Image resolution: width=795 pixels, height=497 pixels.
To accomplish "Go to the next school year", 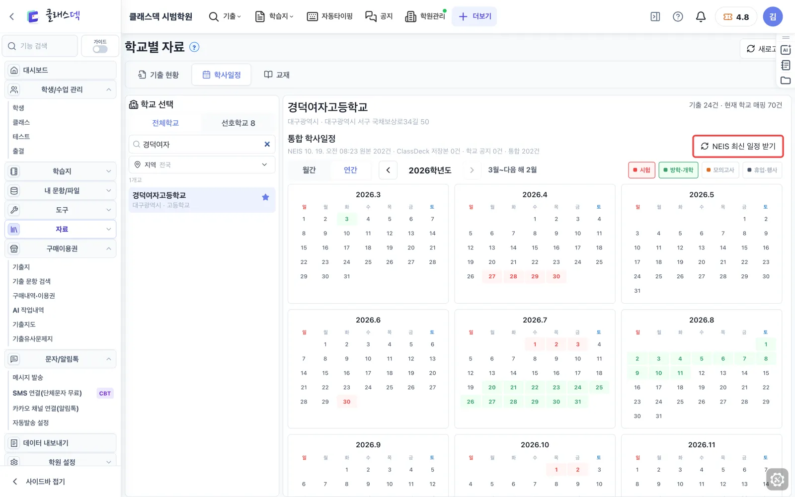I will pyautogui.click(x=472, y=170).
